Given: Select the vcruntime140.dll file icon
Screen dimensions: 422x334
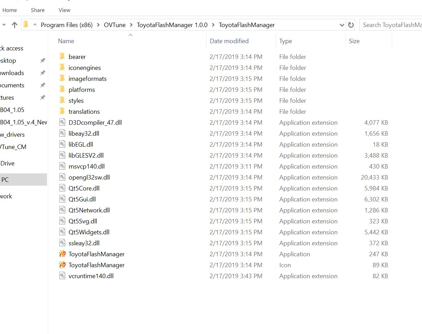Looking at the screenshot, I should [62, 276].
